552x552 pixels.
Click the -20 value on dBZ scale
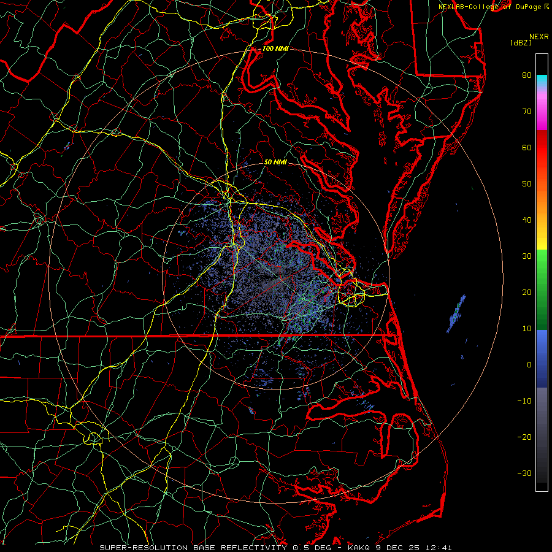pyautogui.click(x=524, y=437)
